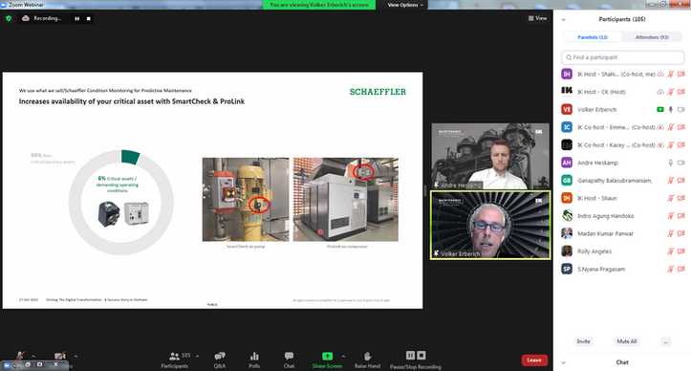
Task: Click the cloud Recording indicator
Action: (x=42, y=18)
